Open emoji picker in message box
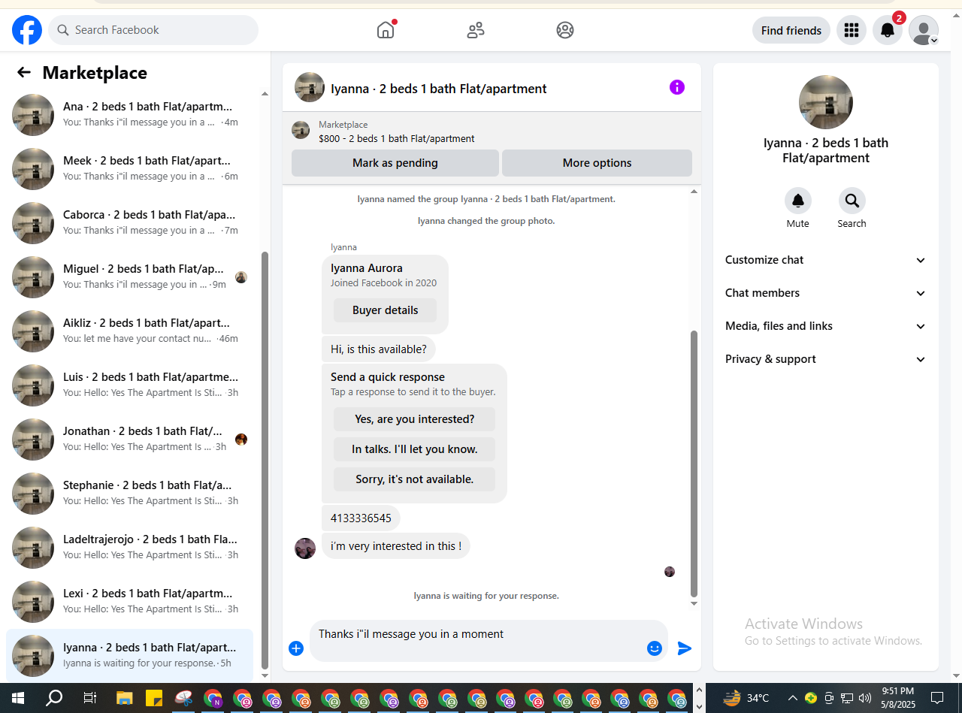The height and width of the screenshot is (713, 962). 655,648
